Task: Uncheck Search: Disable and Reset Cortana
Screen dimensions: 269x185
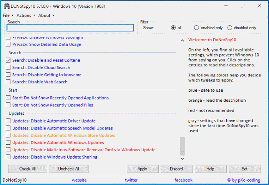Action: (8, 60)
